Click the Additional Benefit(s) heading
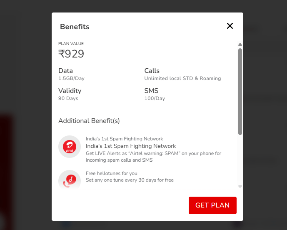 click(89, 121)
